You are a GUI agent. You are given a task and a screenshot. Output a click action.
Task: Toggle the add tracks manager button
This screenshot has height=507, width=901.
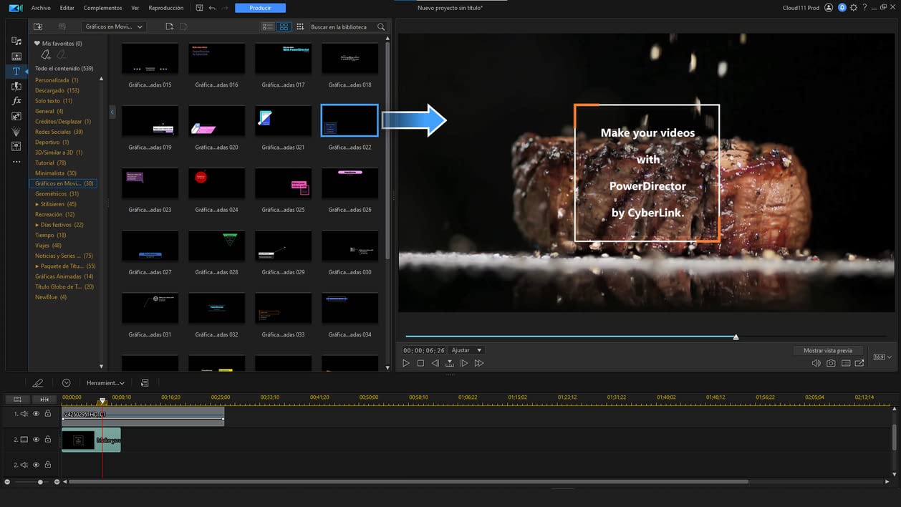[17, 399]
